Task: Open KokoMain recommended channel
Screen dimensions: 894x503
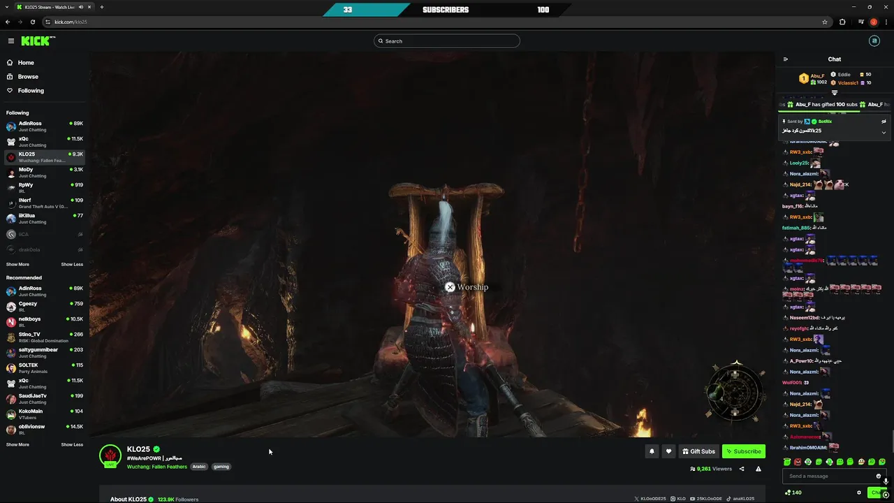Action: 45,414
